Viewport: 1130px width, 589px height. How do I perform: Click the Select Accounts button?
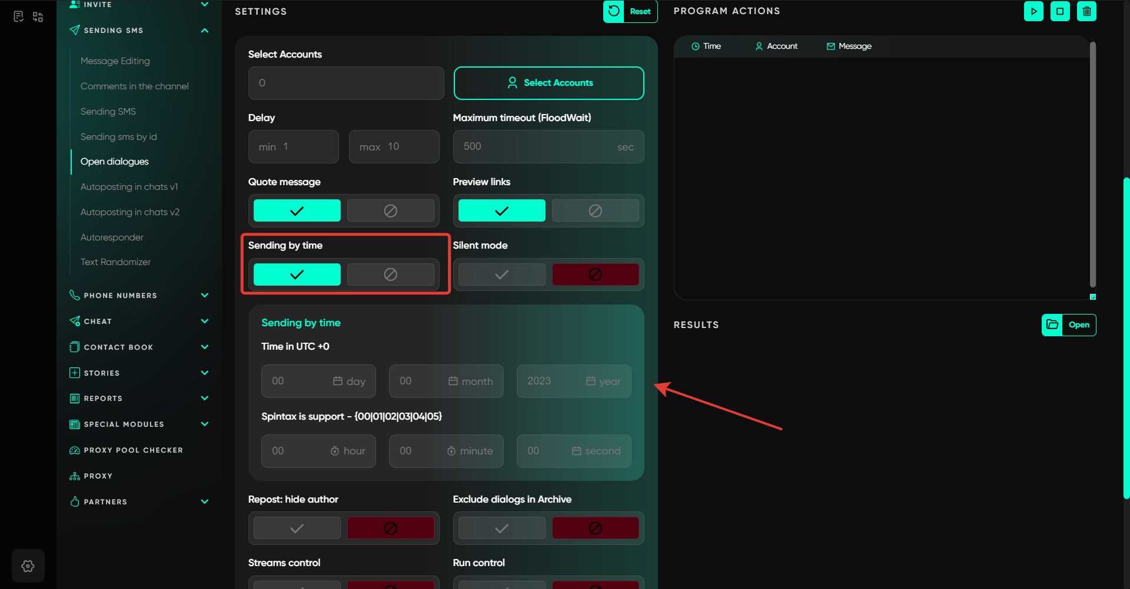549,83
